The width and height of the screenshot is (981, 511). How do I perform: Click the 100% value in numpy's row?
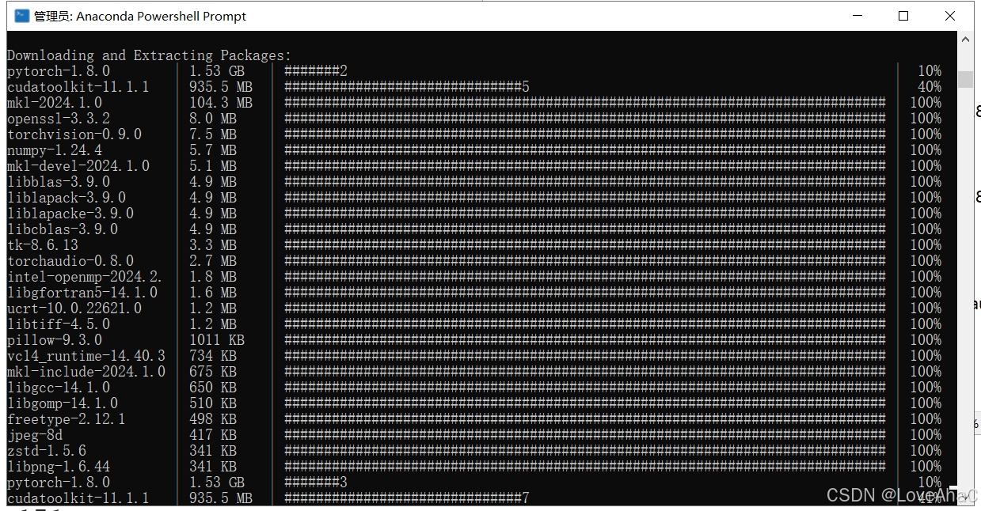click(x=926, y=150)
